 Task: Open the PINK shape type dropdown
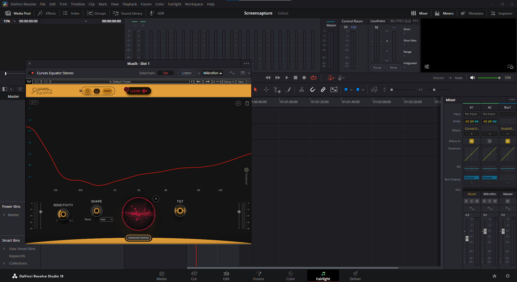(106, 220)
